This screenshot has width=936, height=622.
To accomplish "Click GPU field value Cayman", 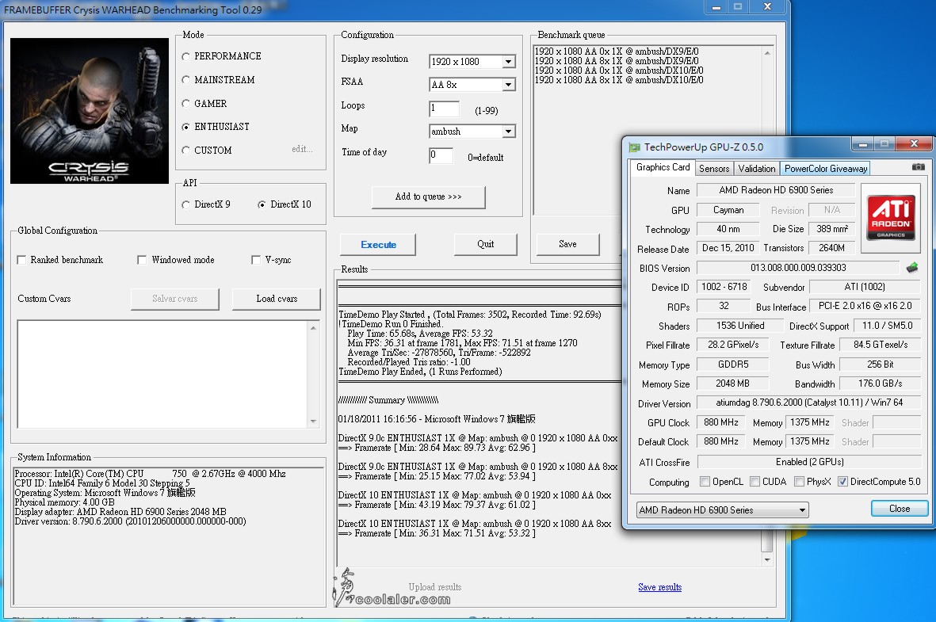I will pyautogui.click(x=728, y=210).
